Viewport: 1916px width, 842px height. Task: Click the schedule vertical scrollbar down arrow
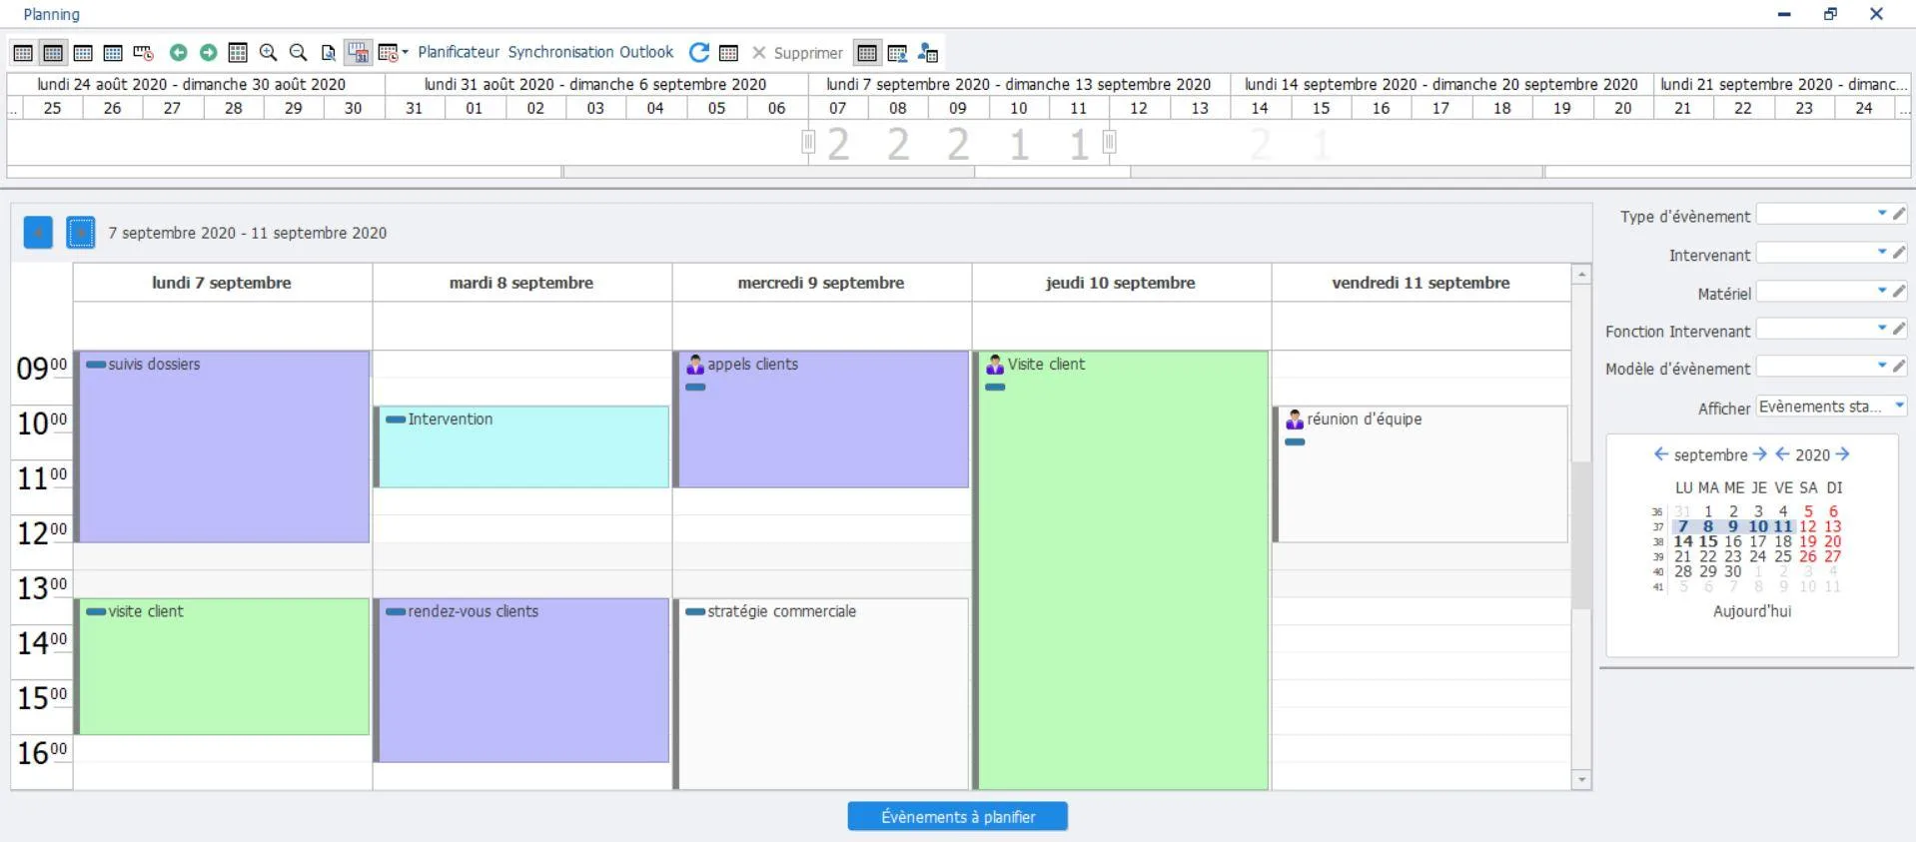coord(1581,780)
